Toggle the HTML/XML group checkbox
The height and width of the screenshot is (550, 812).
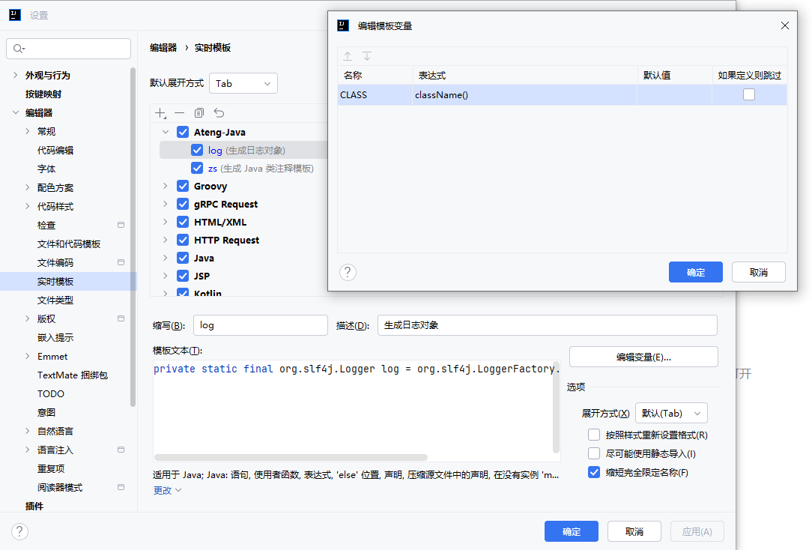[x=183, y=223]
